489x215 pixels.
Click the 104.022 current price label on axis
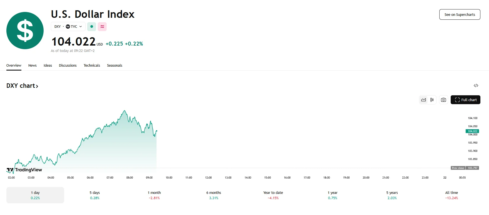point(472,131)
